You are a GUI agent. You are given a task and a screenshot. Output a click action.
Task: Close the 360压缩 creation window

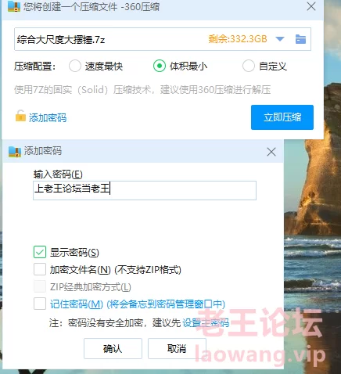point(311,6)
